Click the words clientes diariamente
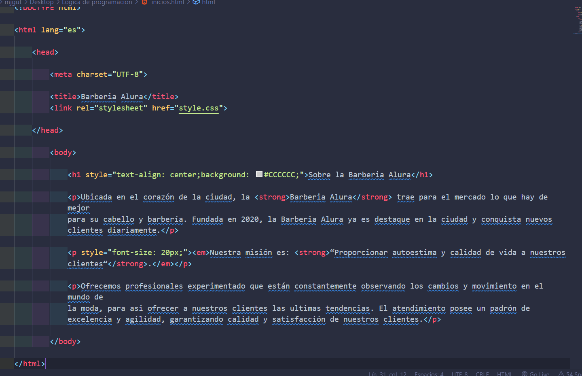The height and width of the screenshot is (376, 582). tap(112, 230)
